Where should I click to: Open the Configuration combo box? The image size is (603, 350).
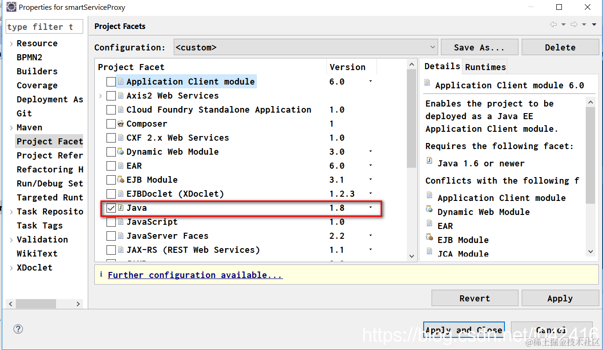tap(305, 47)
